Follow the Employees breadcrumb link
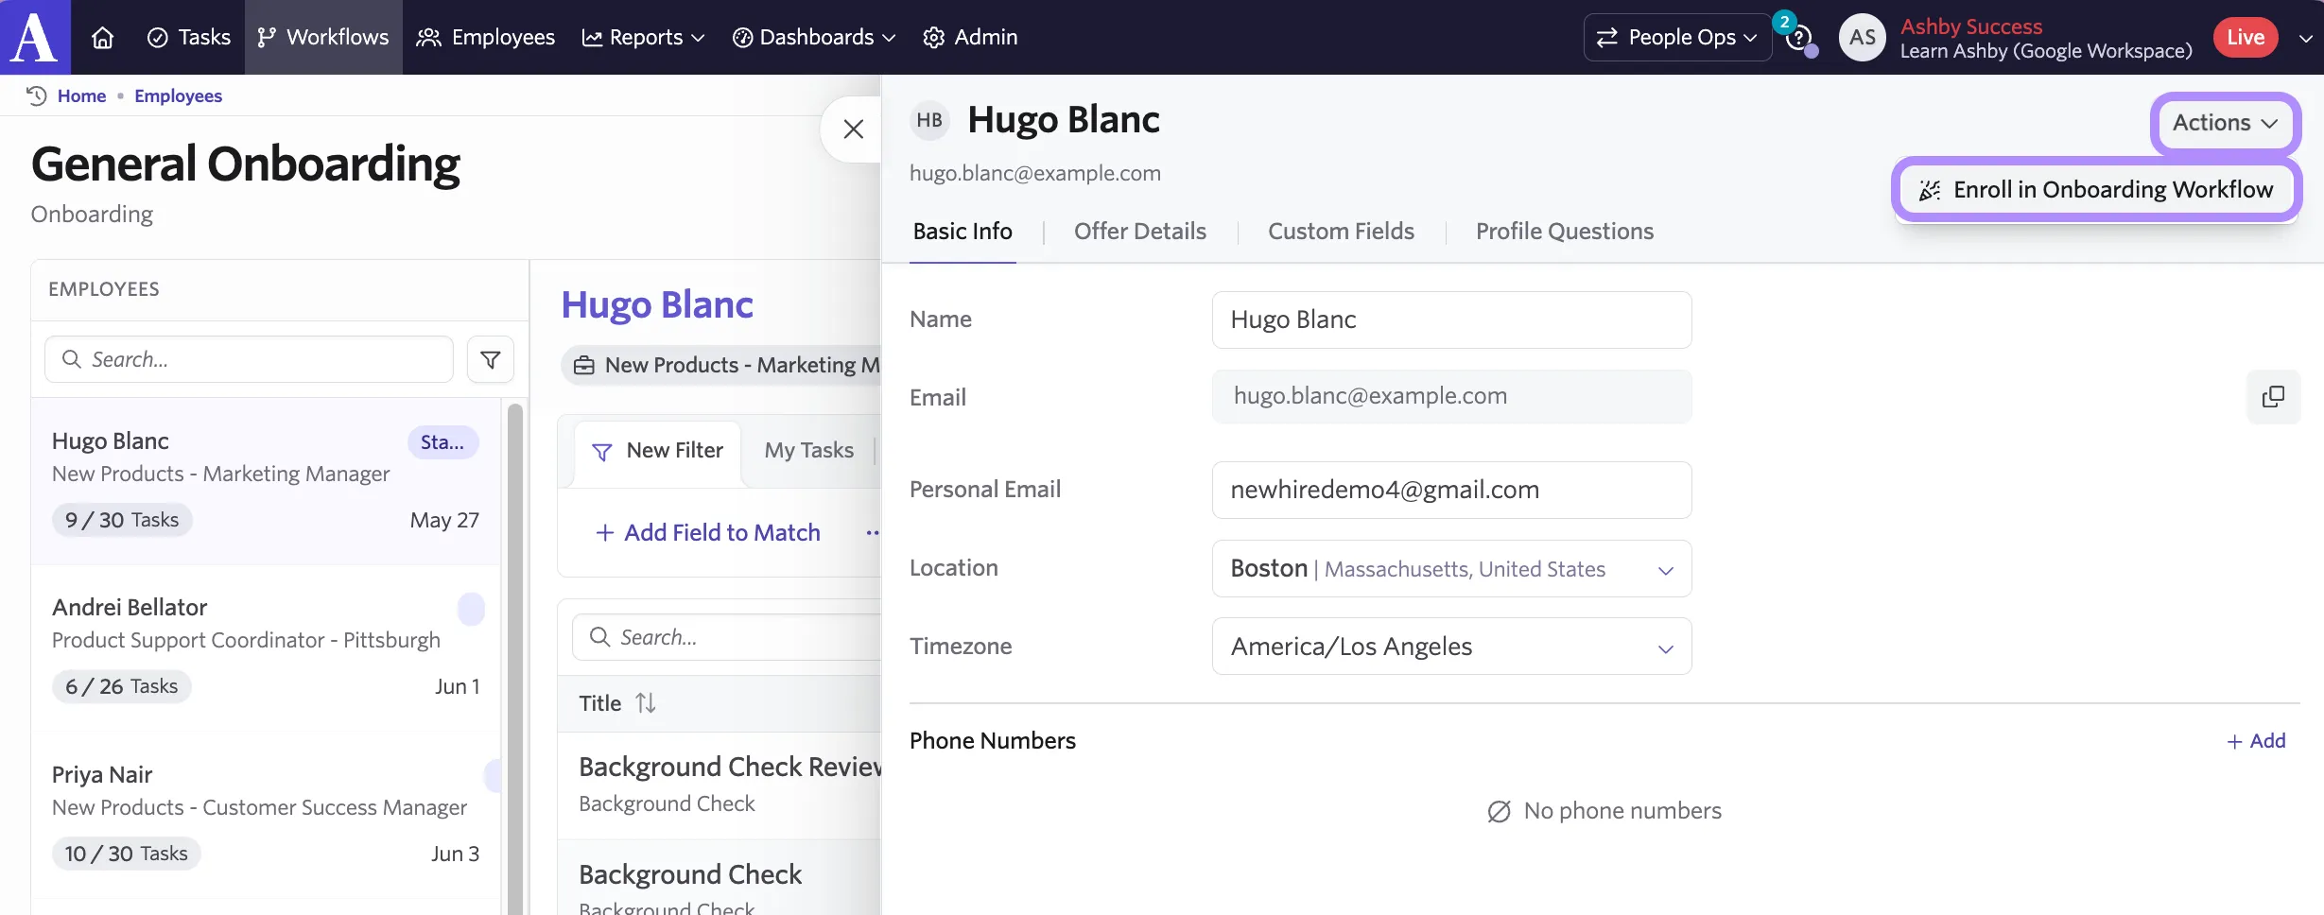The image size is (2324, 915). point(178,95)
